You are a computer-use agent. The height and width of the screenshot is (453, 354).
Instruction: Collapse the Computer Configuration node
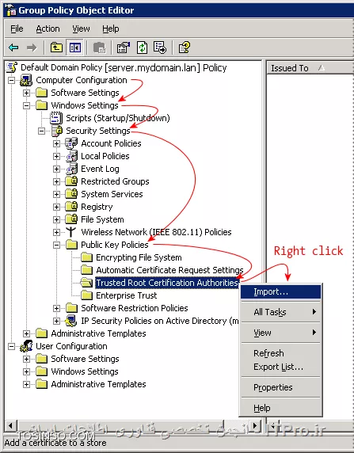pyautogui.click(x=11, y=80)
